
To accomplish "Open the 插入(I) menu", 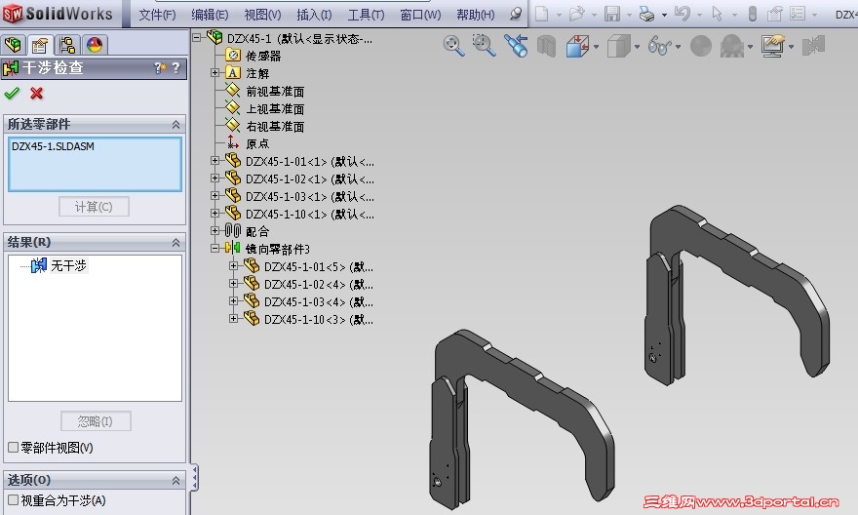I will coord(314,15).
